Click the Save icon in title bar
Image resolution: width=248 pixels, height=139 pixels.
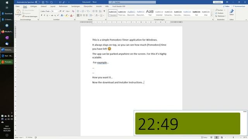43,2
